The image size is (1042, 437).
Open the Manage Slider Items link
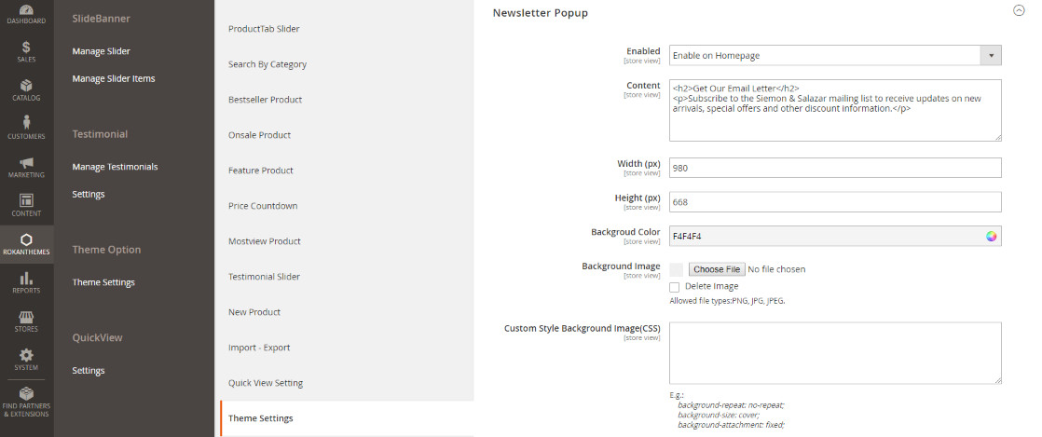[x=114, y=78]
